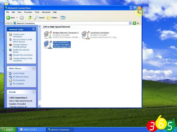The width and height of the screenshot is (177, 132).
Task: Open My Documents link
Action: [x=19, y=80]
